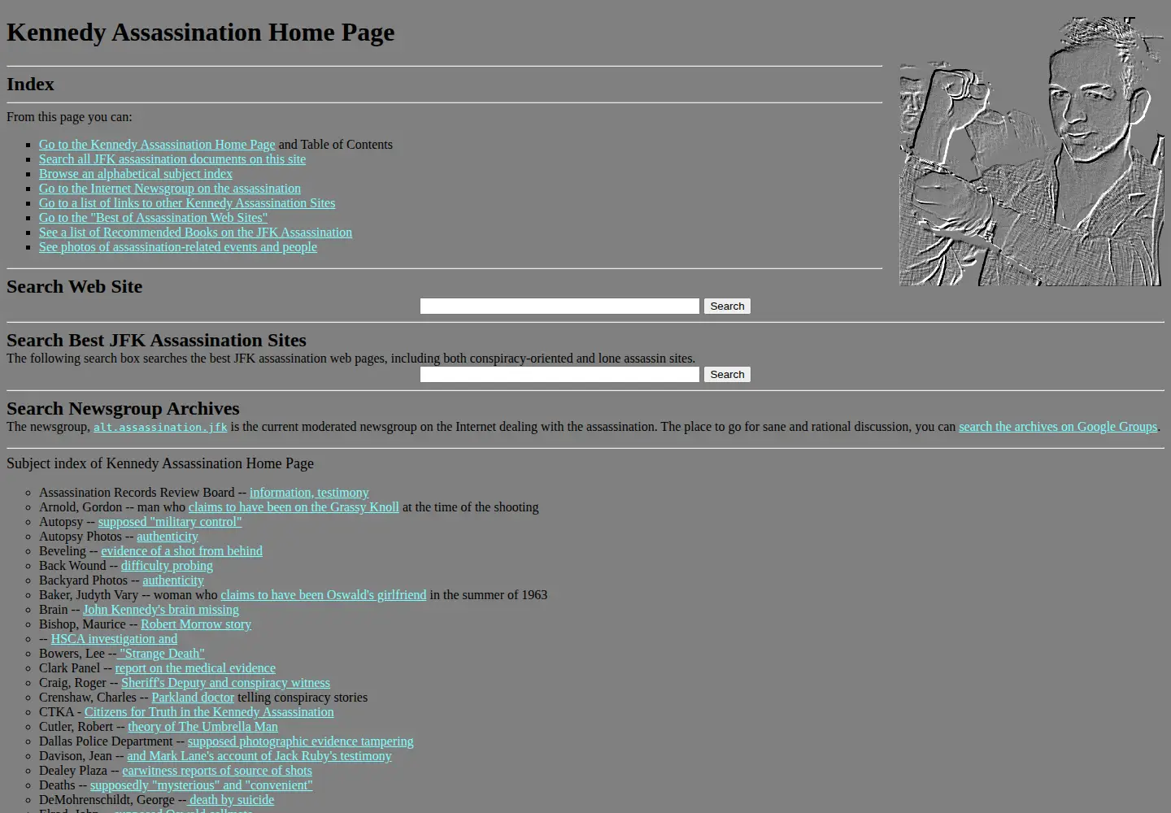Screen dimensions: 1171x813
Task: Open 'search the archives on Google Groups'
Action: pos(1058,427)
